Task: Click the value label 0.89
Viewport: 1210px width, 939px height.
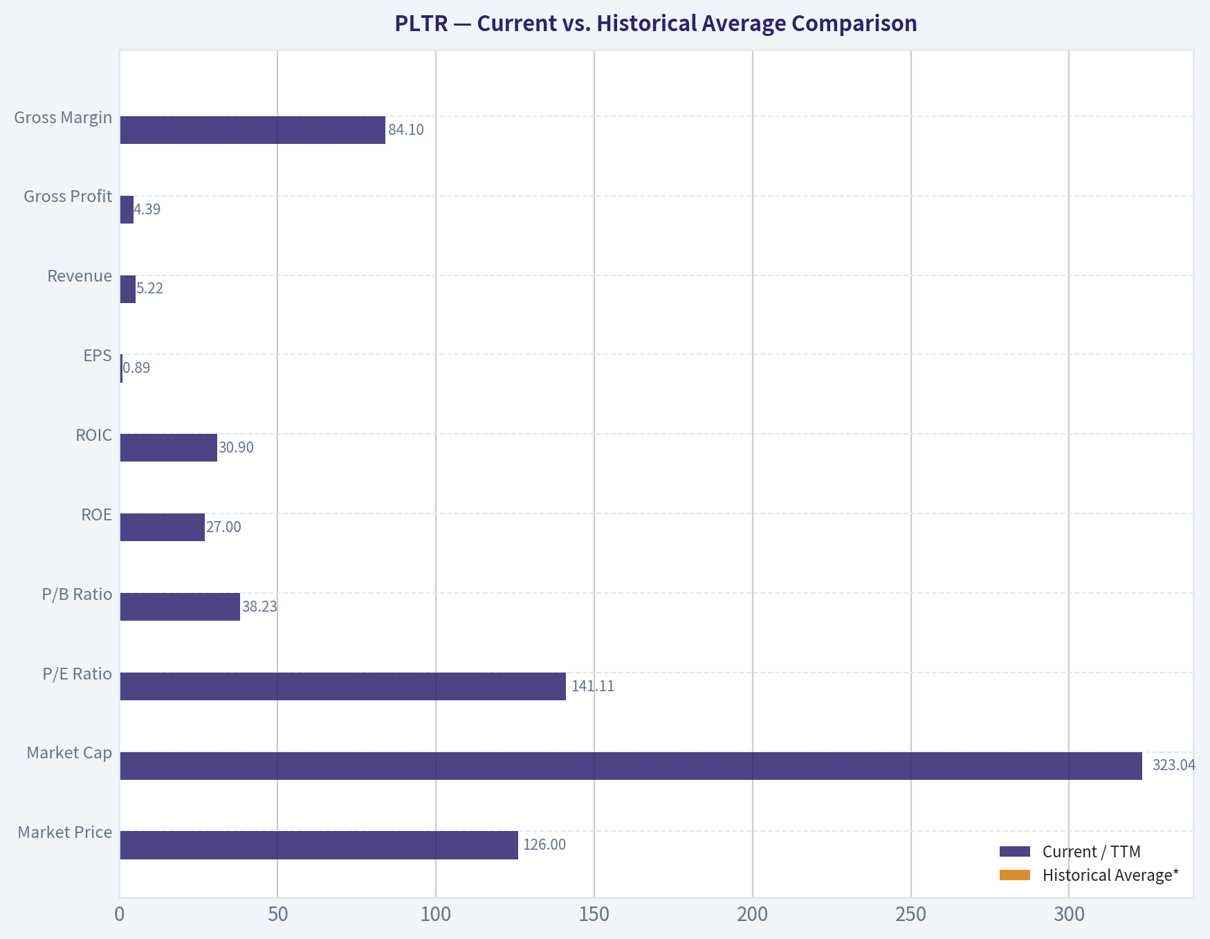Action: pos(136,368)
